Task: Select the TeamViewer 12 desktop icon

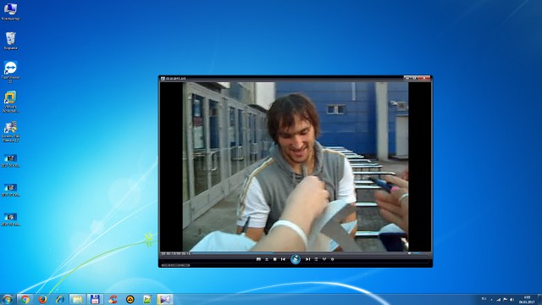Action: pos(10,72)
